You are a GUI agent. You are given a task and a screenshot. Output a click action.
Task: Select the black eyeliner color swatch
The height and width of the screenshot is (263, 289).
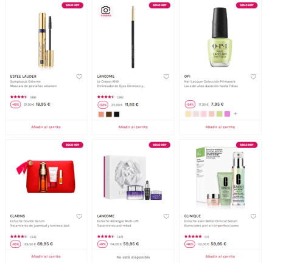[x=117, y=114]
